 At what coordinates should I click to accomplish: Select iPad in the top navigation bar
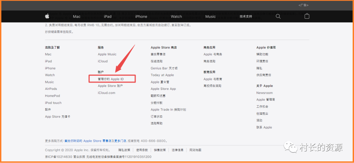click(108, 16)
